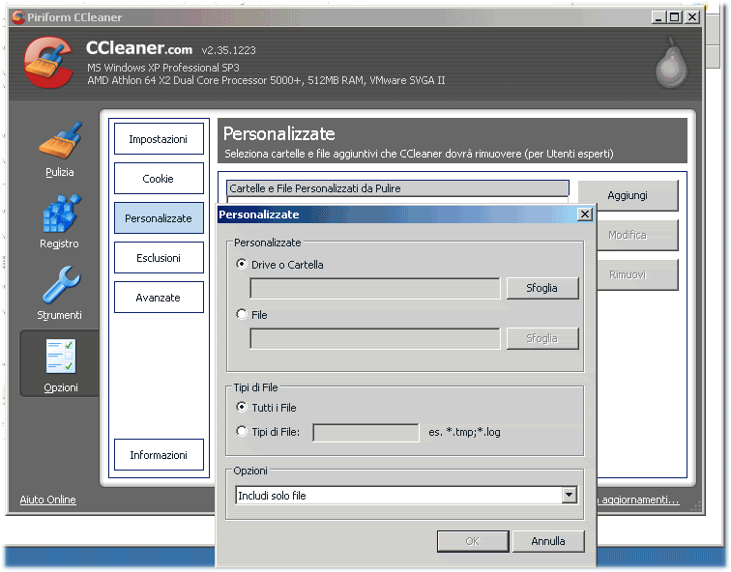The image size is (731, 572).
Task: Click Sfoglia for File path
Action: (x=542, y=338)
